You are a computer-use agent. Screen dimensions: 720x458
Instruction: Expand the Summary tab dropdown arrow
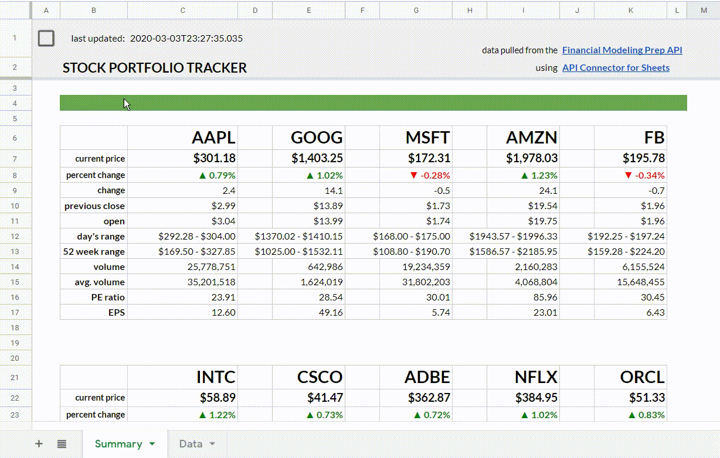(152, 444)
